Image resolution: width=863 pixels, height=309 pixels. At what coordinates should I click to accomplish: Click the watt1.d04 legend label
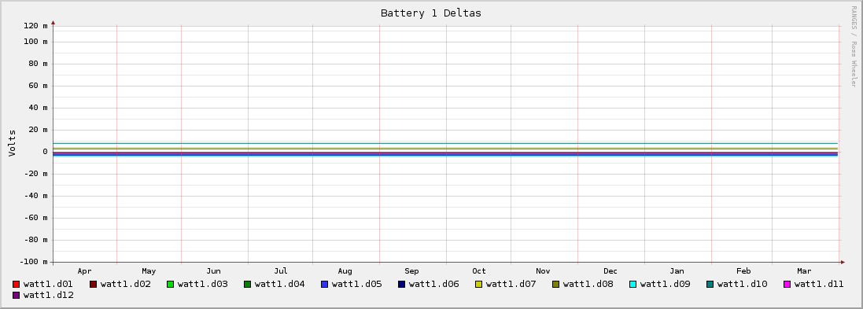pyautogui.click(x=279, y=285)
